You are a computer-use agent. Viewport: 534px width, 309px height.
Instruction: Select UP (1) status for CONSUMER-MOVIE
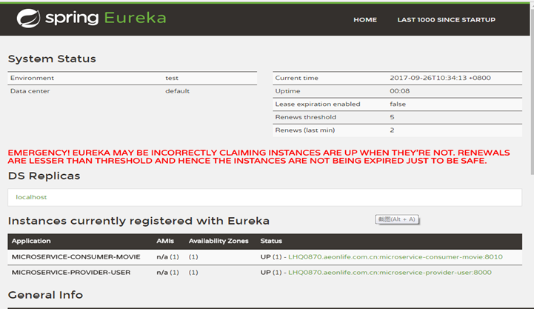(x=271, y=257)
